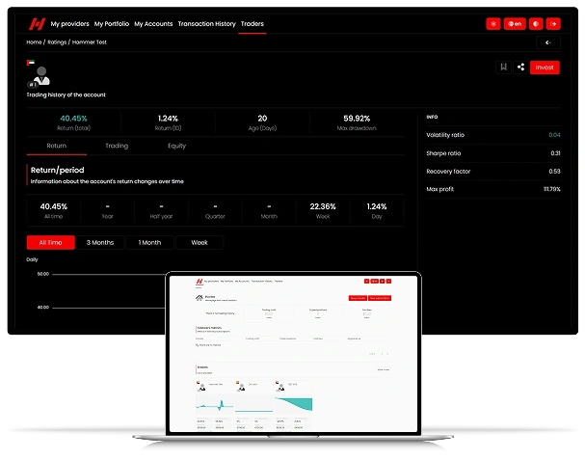Click the red Invest button

545,67
